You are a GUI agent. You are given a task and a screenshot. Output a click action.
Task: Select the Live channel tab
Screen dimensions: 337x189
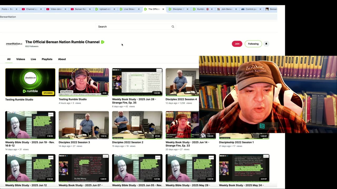coord(33,59)
